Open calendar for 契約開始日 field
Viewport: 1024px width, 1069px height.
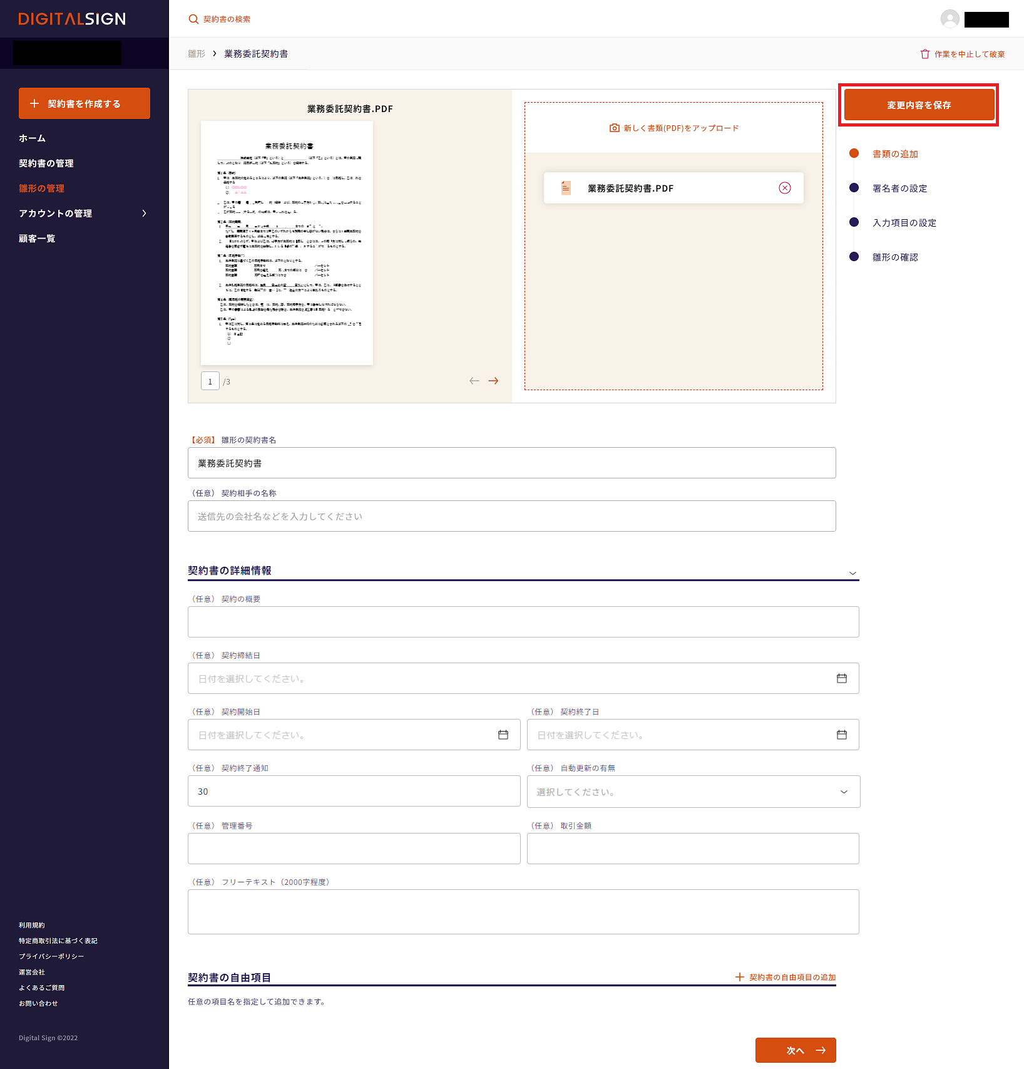tap(503, 735)
